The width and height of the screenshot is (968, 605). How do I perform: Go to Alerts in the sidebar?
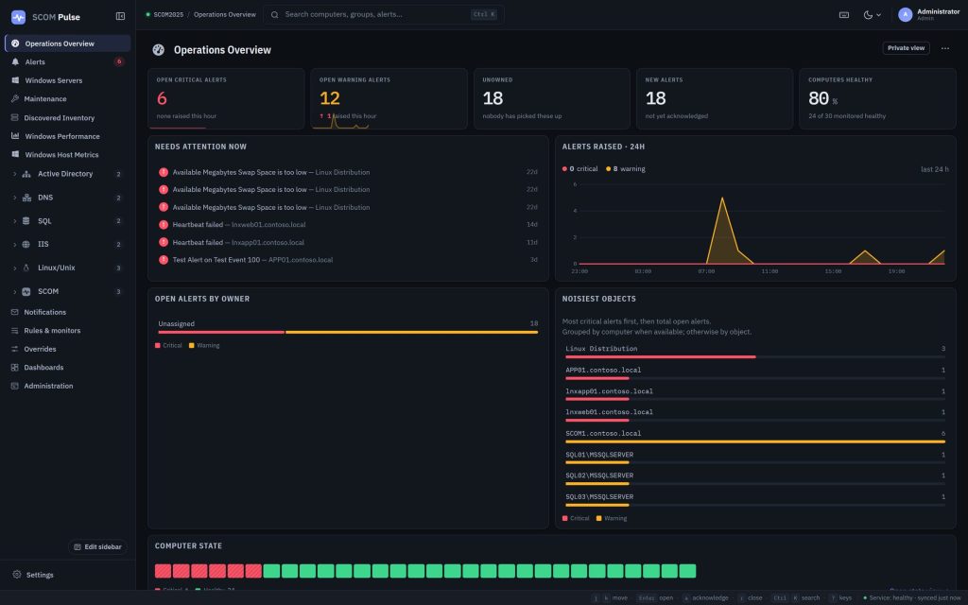(68, 61)
